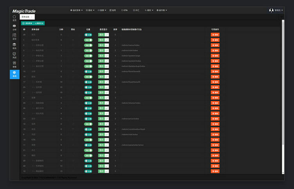The image size is (294, 189).
Task: Click the /admin/menu/index link text
Action: (130, 45)
